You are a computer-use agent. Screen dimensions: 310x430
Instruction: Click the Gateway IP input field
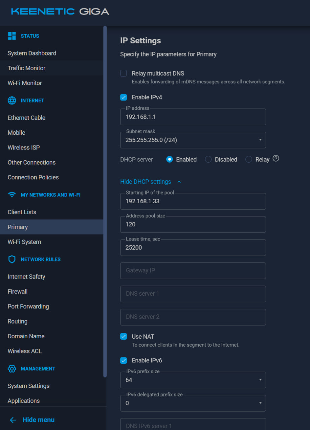coord(193,270)
